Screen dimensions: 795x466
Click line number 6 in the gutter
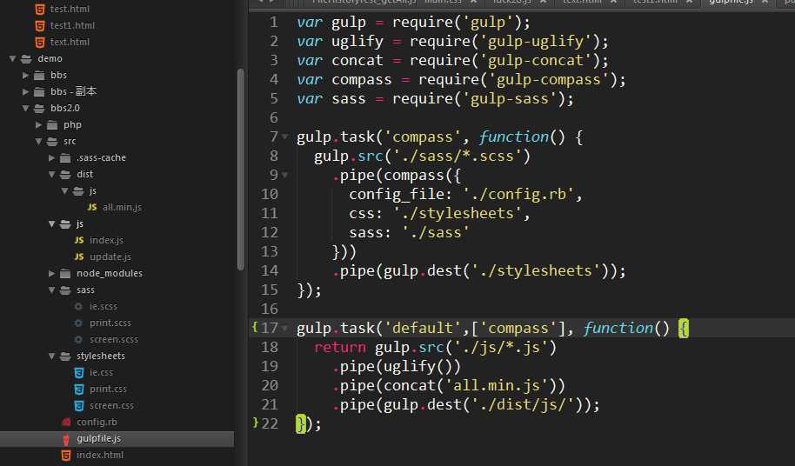tap(274, 117)
